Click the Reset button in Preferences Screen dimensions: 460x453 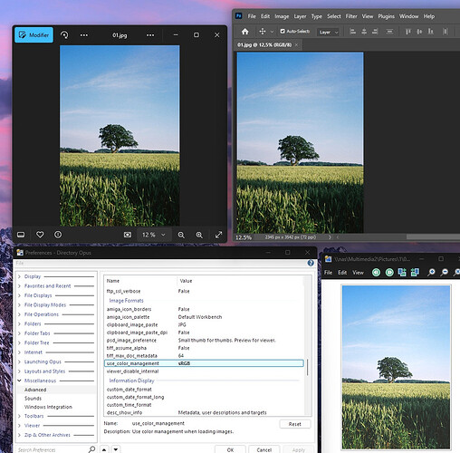tap(294, 424)
